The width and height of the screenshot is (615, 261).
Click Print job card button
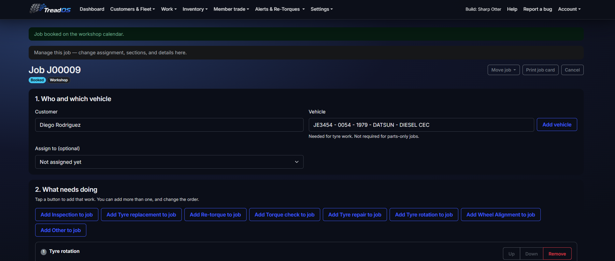[540, 70]
